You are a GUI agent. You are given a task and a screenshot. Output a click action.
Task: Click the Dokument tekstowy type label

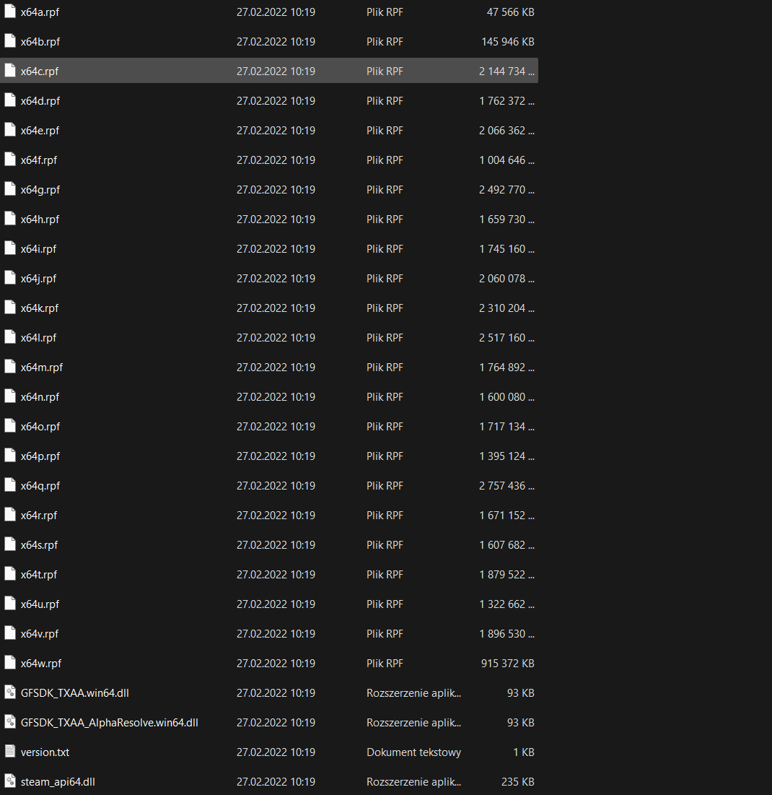(x=413, y=752)
